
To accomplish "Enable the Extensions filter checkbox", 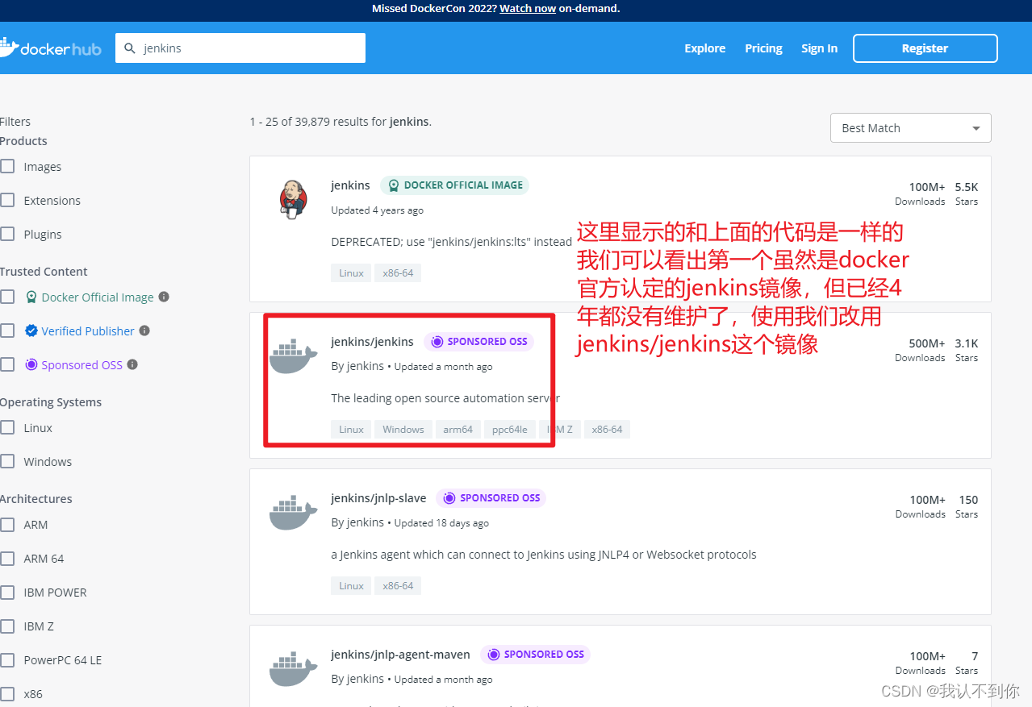I will pyautogui.click(x=7, y=200).
